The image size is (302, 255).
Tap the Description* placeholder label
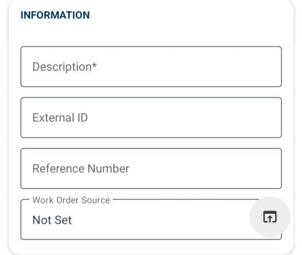(64, 67)
